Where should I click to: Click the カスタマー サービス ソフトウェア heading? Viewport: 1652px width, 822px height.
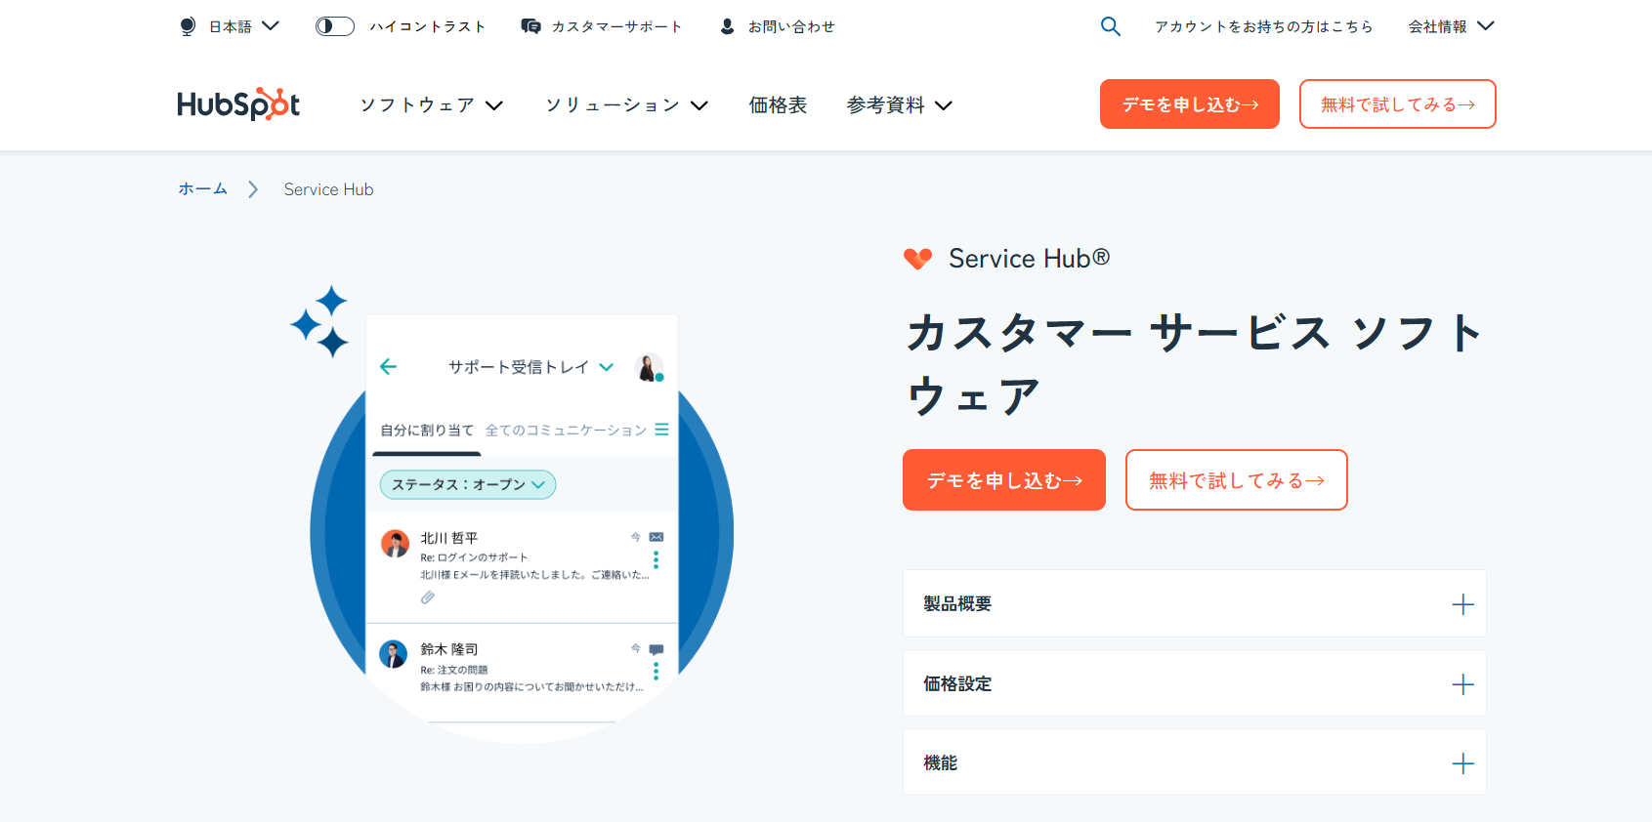[x=1195, y=364]
